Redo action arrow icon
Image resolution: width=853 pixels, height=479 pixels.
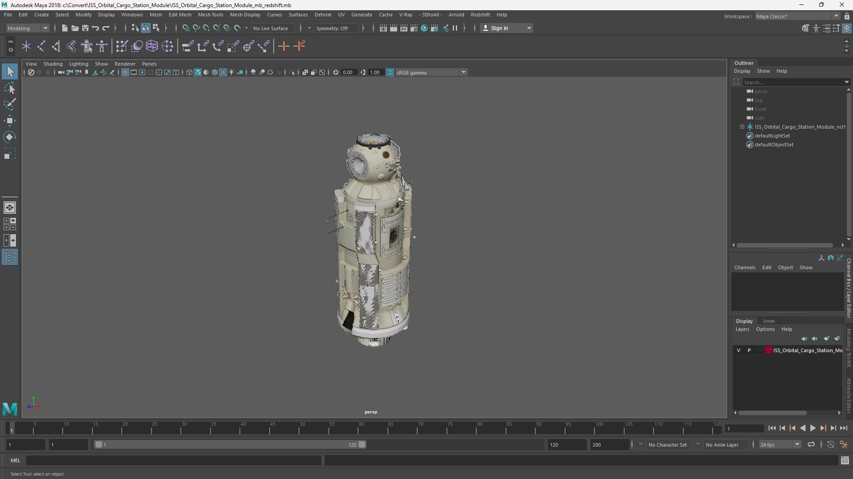(x=106, y=28)
